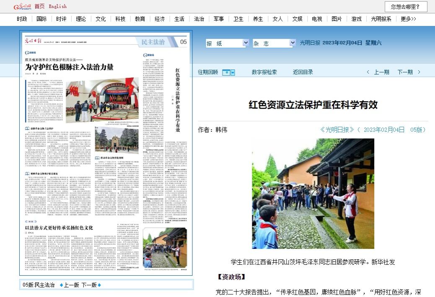435x297 pixels.
Task: Click the blue arrow before 上一版
Action: click(x=61, y=285)
